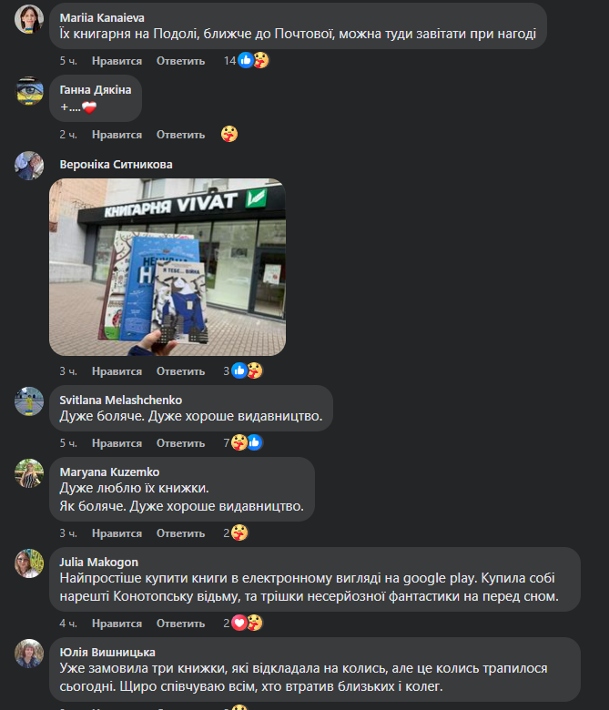Like Mariia Kanaieva's comment via Нравится

[x=117, y=61]
